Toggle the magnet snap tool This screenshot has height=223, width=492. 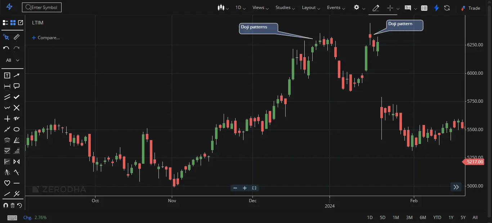5,205
